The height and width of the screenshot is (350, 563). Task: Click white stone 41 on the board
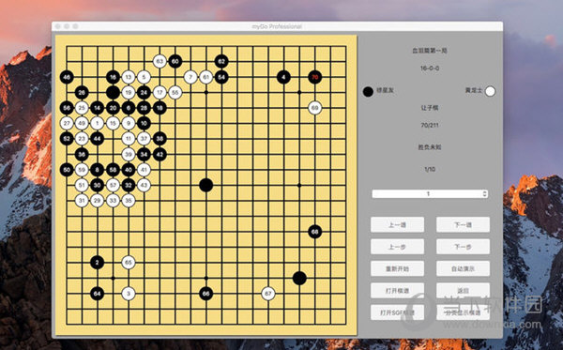pos(144,170)
